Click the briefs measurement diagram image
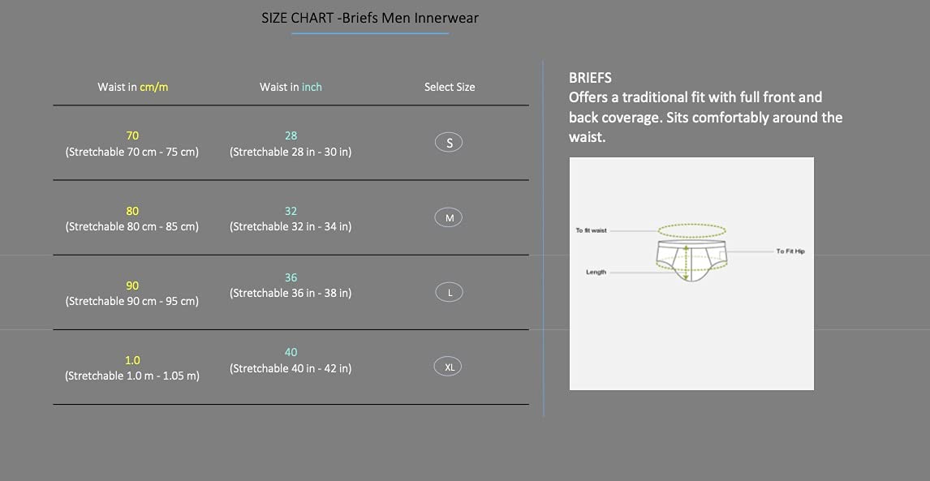 pos(691,273)
